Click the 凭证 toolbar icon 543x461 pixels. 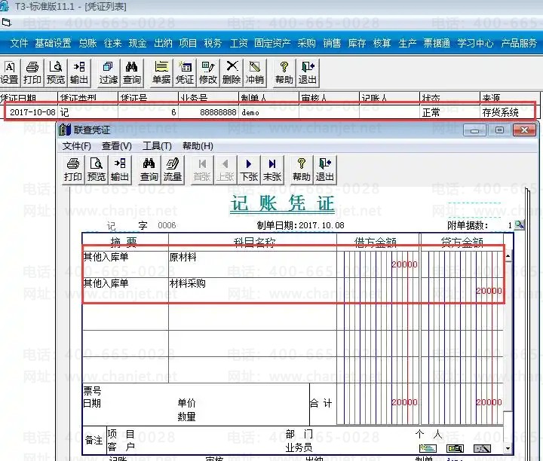pos(185,73)
